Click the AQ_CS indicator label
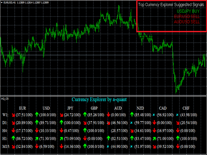207x155 pixels. coord(5,99)
